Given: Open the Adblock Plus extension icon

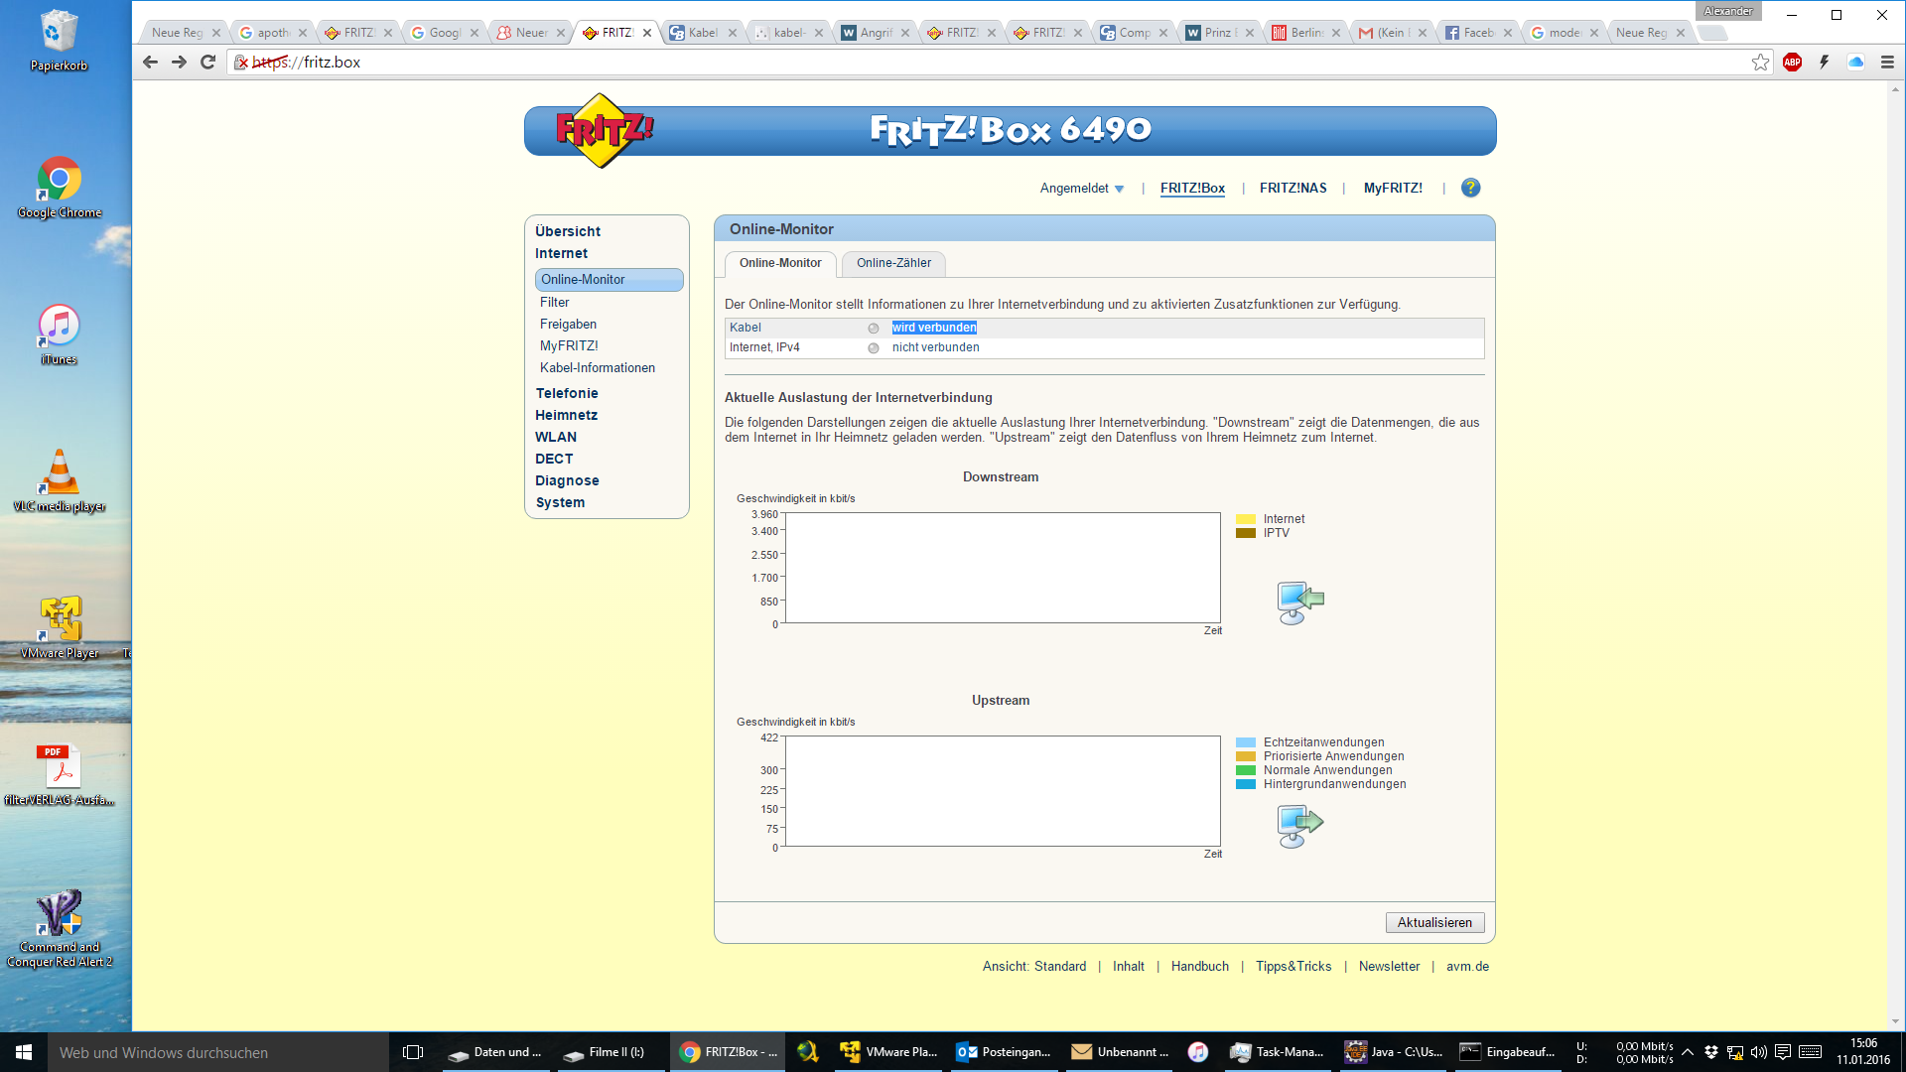Looking at the screenshot, I should click(x=1792, y=63).
